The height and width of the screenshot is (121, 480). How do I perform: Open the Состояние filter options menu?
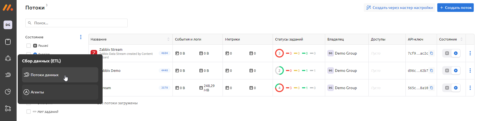(81, 37)
